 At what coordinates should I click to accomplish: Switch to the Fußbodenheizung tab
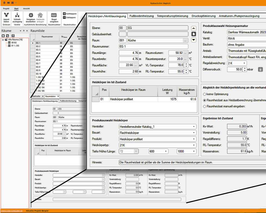pos(141,16)
